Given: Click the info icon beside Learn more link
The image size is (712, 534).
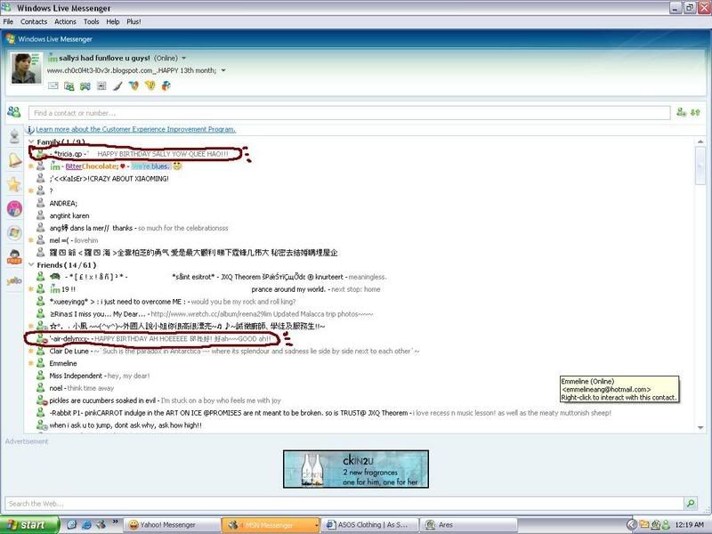Looking at the screenshot, I should click(x=31, y=129).
